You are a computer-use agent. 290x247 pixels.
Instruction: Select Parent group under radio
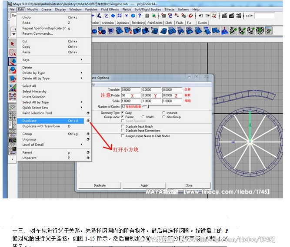tap(123, 117)
